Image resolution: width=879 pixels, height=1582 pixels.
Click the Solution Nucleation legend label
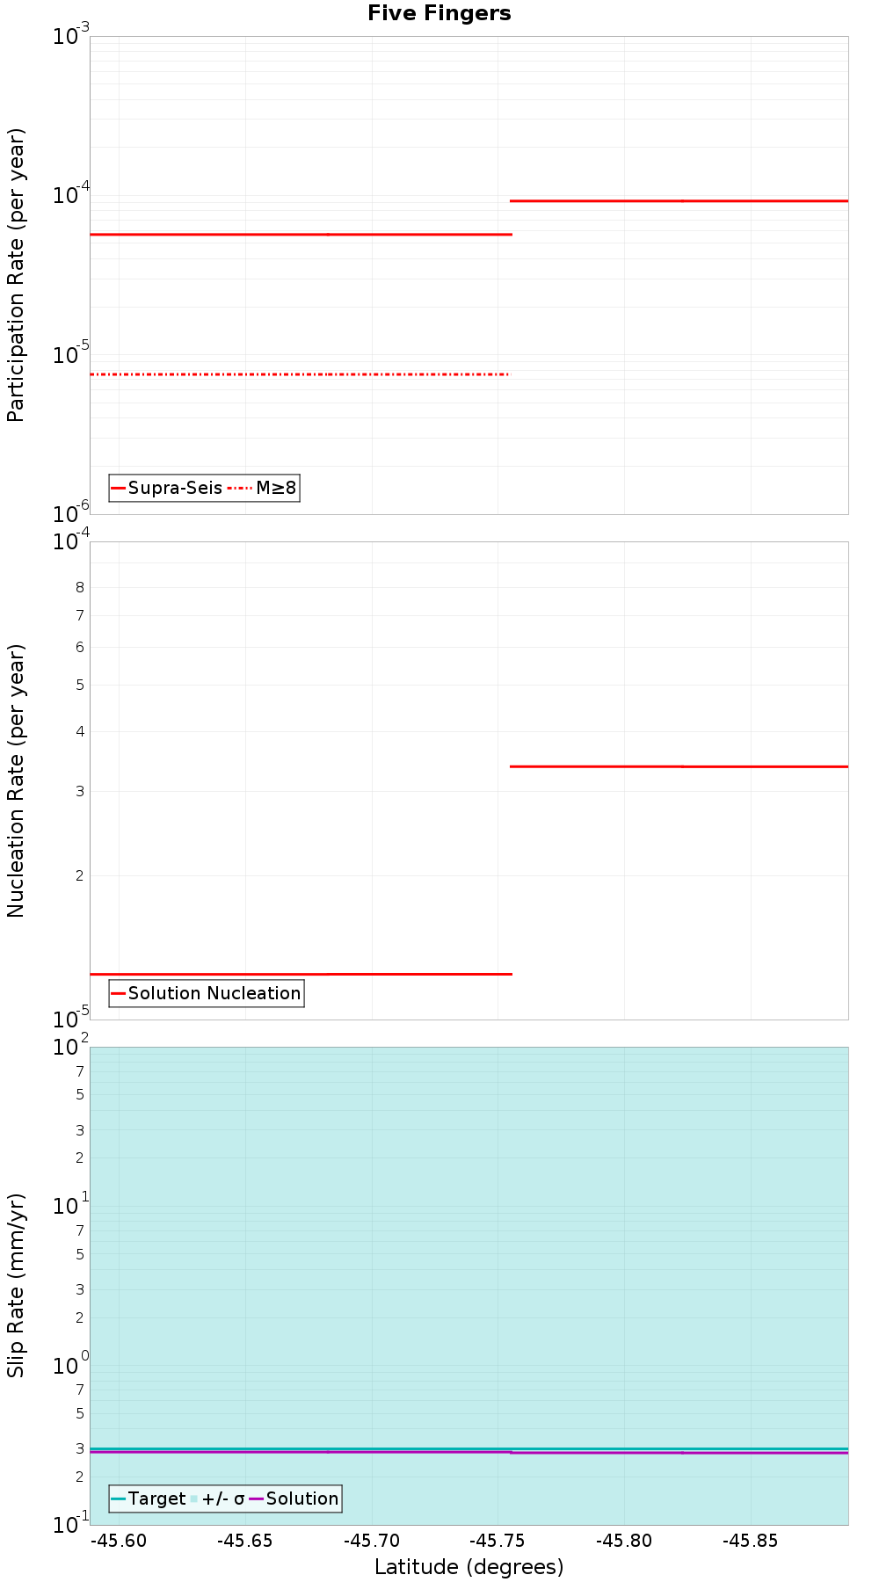[214, 993]
